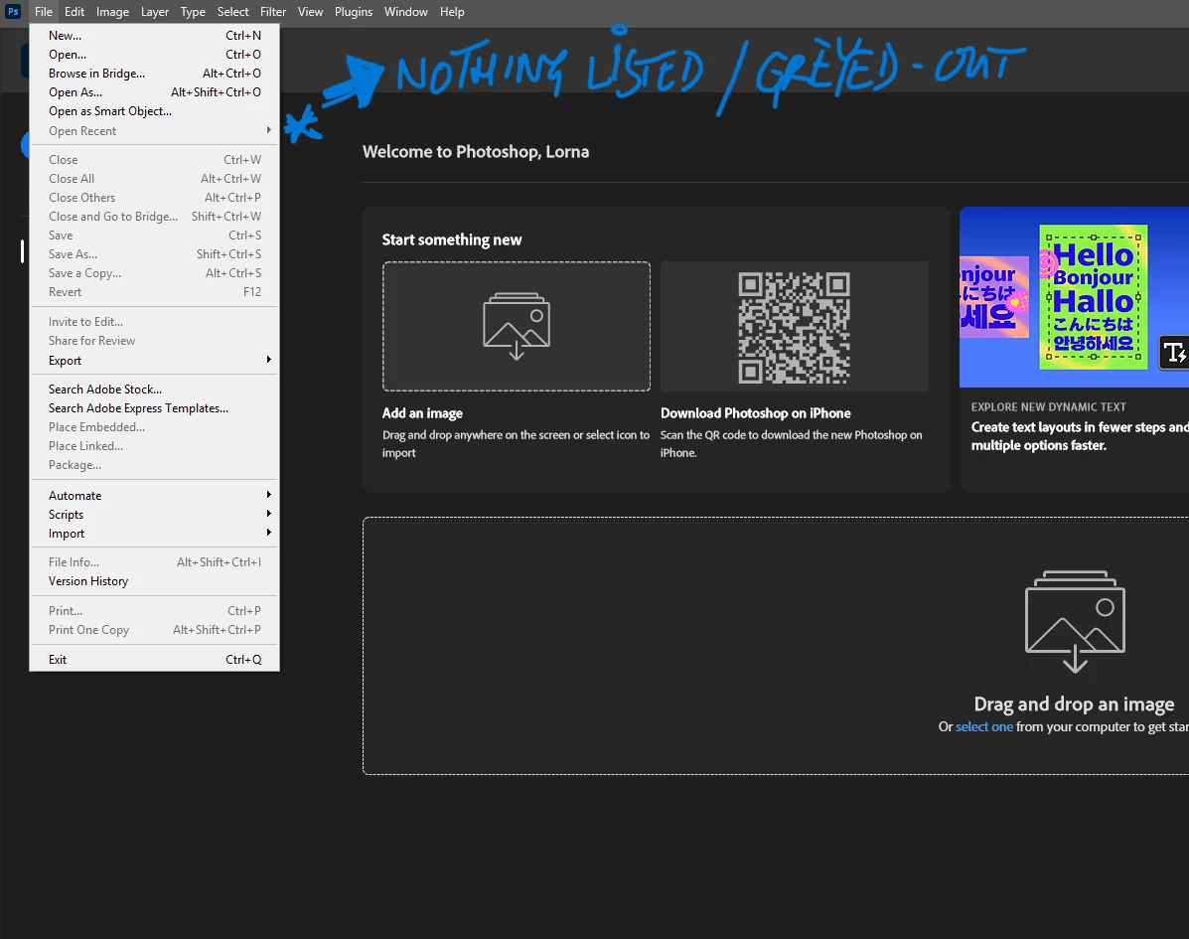Open the Image menu

click(112, 11)
